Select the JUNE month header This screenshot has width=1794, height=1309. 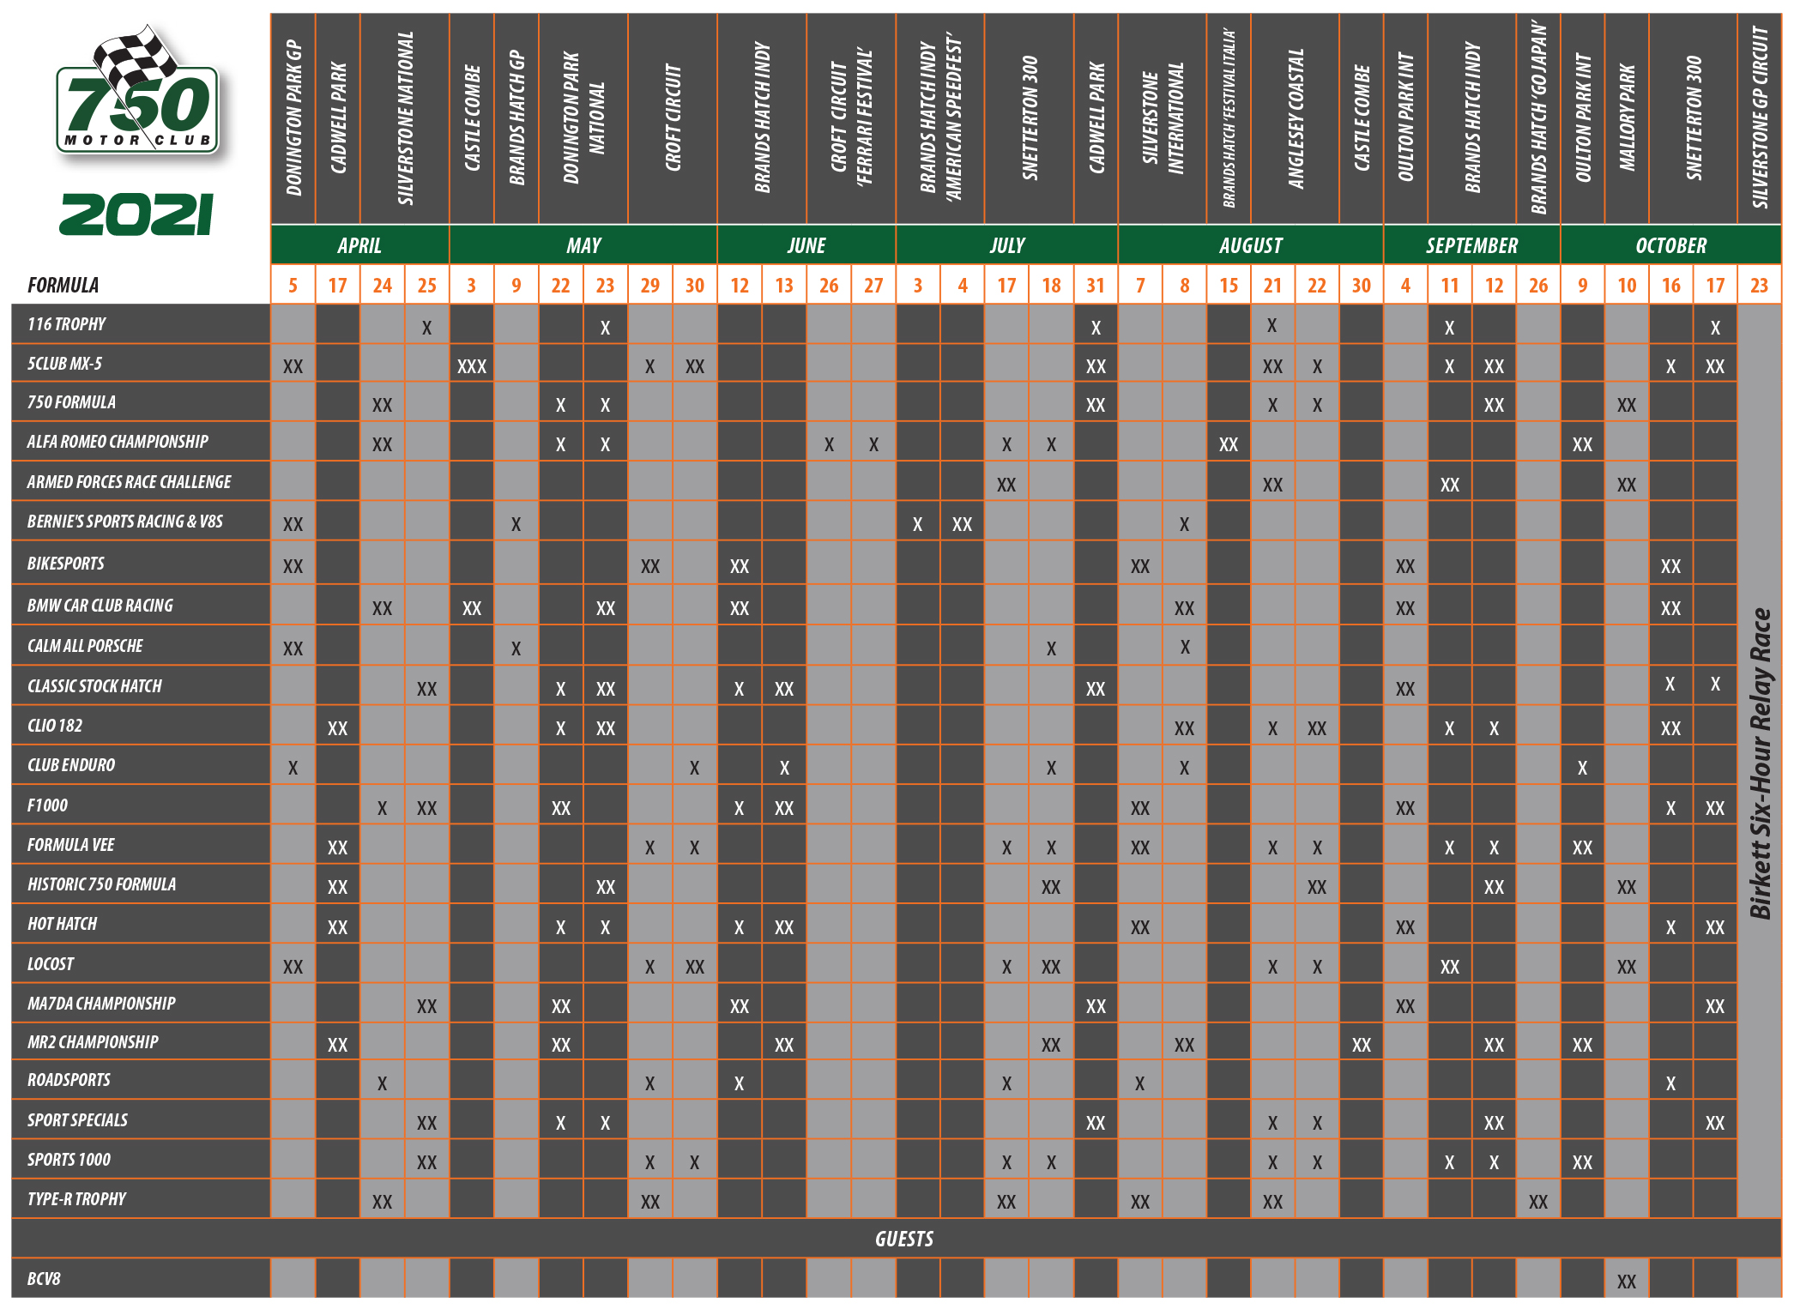click(x=806, y=245)
